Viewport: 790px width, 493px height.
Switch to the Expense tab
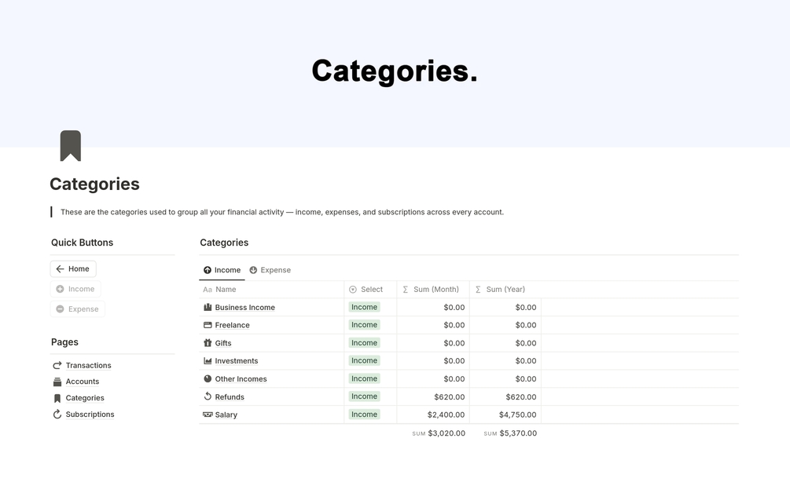[270, 270]
